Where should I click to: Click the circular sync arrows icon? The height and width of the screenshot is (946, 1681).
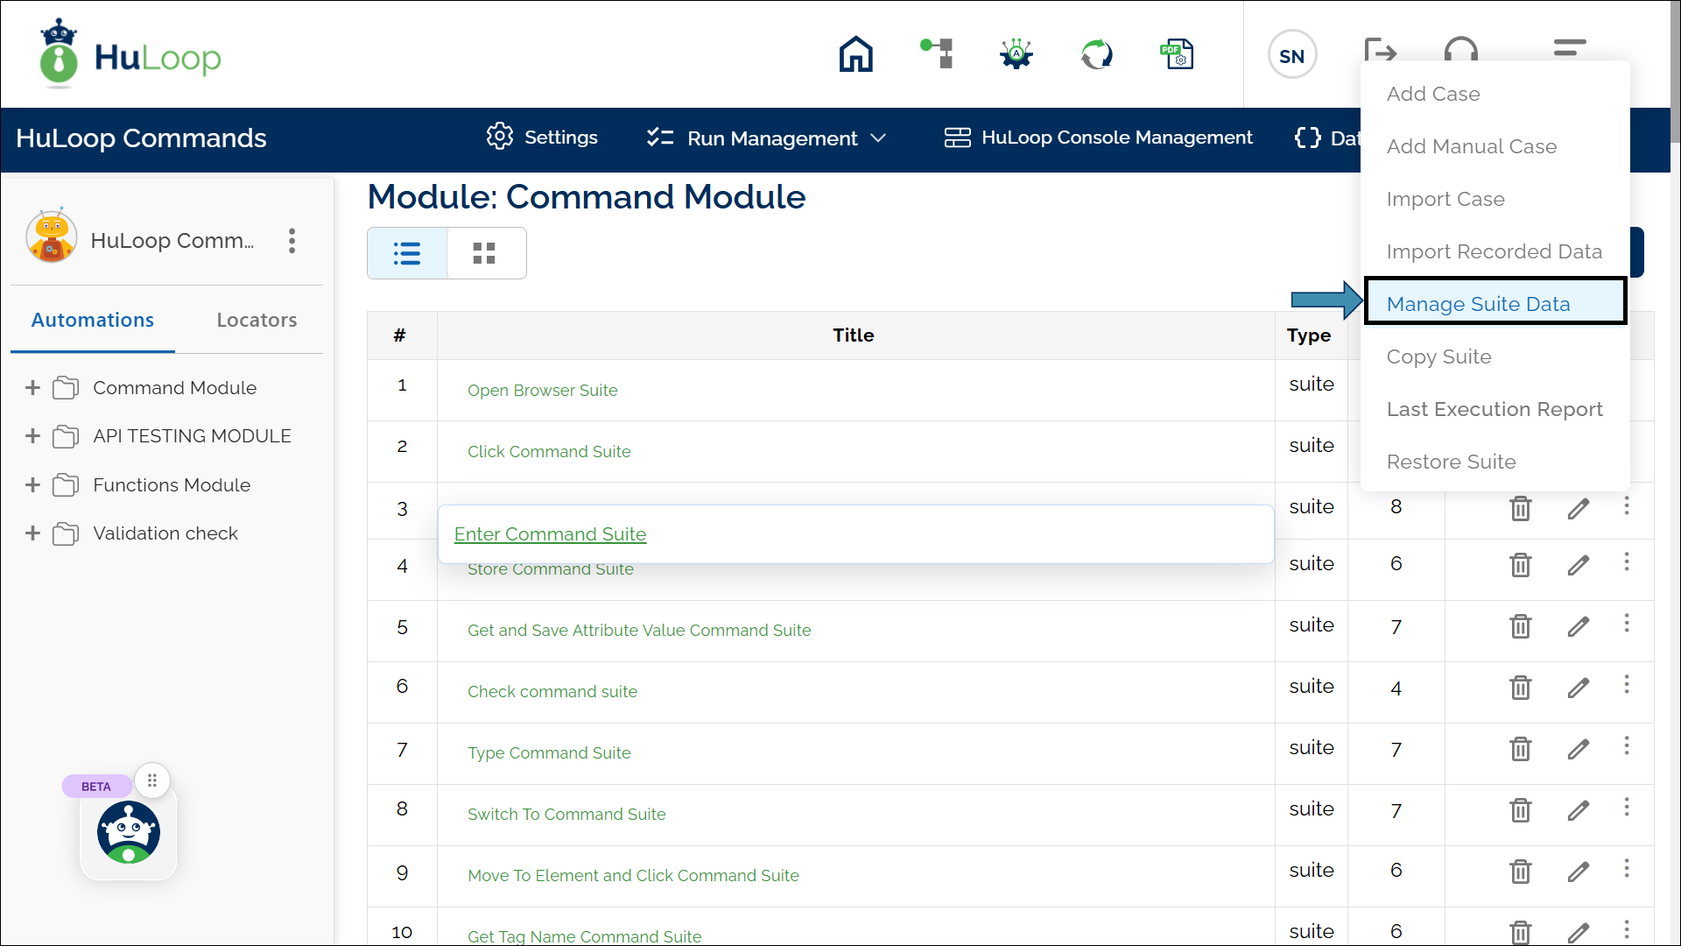click(x=1096, y=54)
